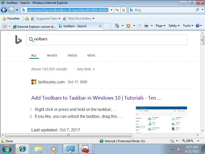Click Internet Explorer taskbar icon
The image size is (205, 154).
click(22, 149)
